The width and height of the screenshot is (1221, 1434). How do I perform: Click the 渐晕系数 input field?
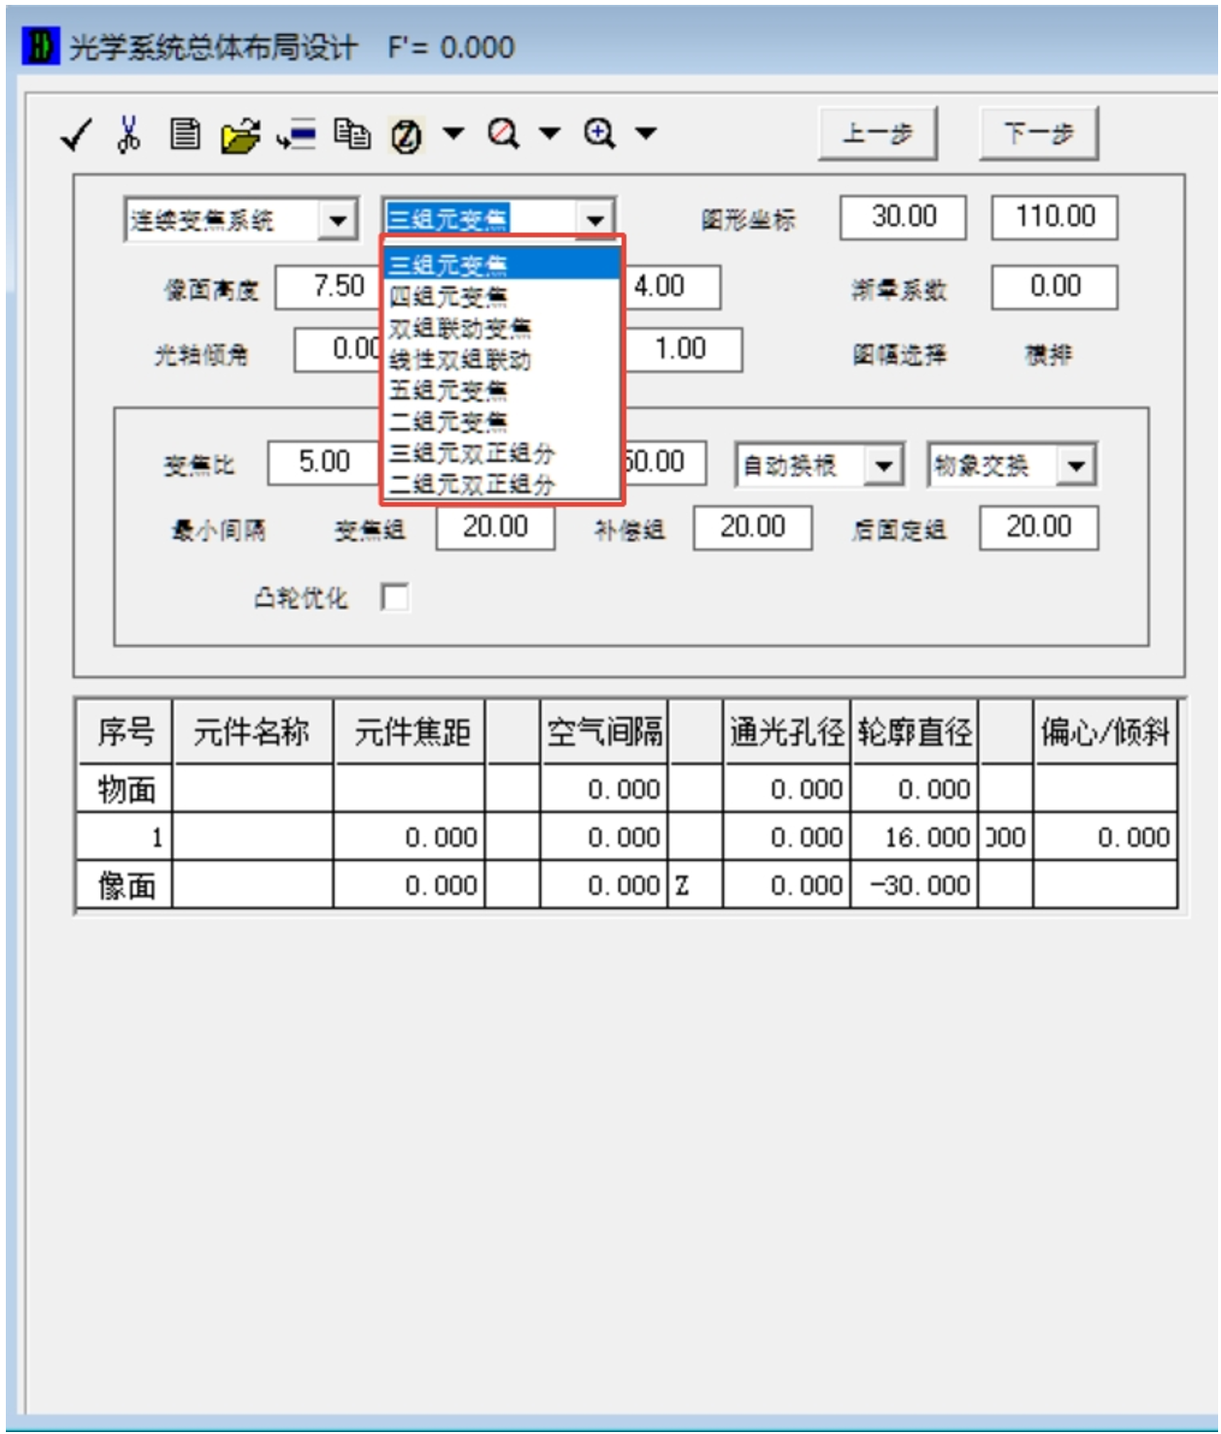pyautogui.click(x=1054, y=287)
